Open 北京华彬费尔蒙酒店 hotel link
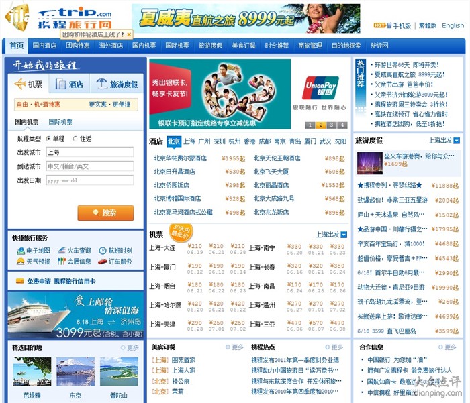470x403 pixels. pyautogui.click(x=181, y=158)
